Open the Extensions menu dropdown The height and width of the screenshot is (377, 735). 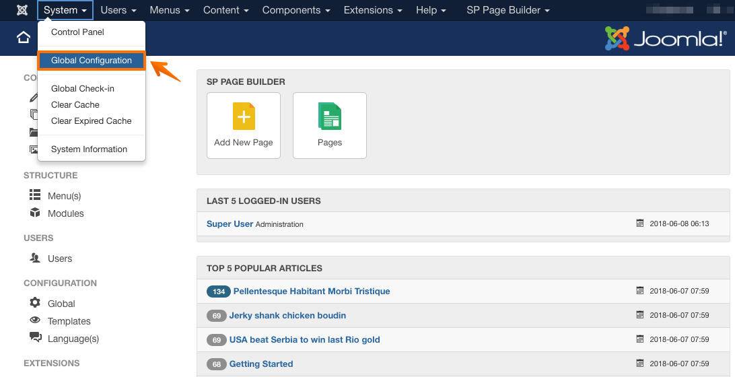[x=373, y=10]
